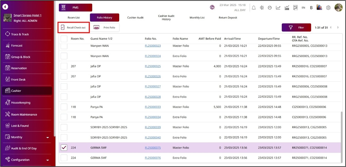Open folio link FL25000075
Viewport: 346px width, 167px height.
[153, 148]
